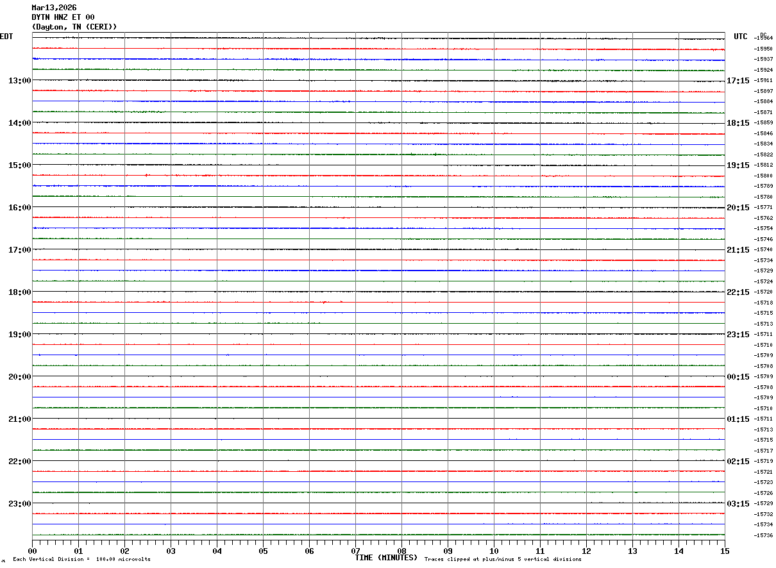The width and height of the screenshot is (776, 568).
Task: Select the "22:15" UTC time label
Action: click(x=738, y=292)
